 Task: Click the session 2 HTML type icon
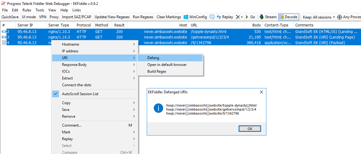coord(4,32)
